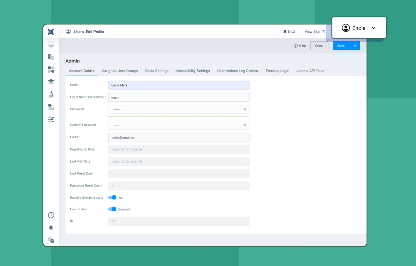The width and height of the screenshot is (416, 266).
Task: Open the notifications bell icon
Action: 51,228
